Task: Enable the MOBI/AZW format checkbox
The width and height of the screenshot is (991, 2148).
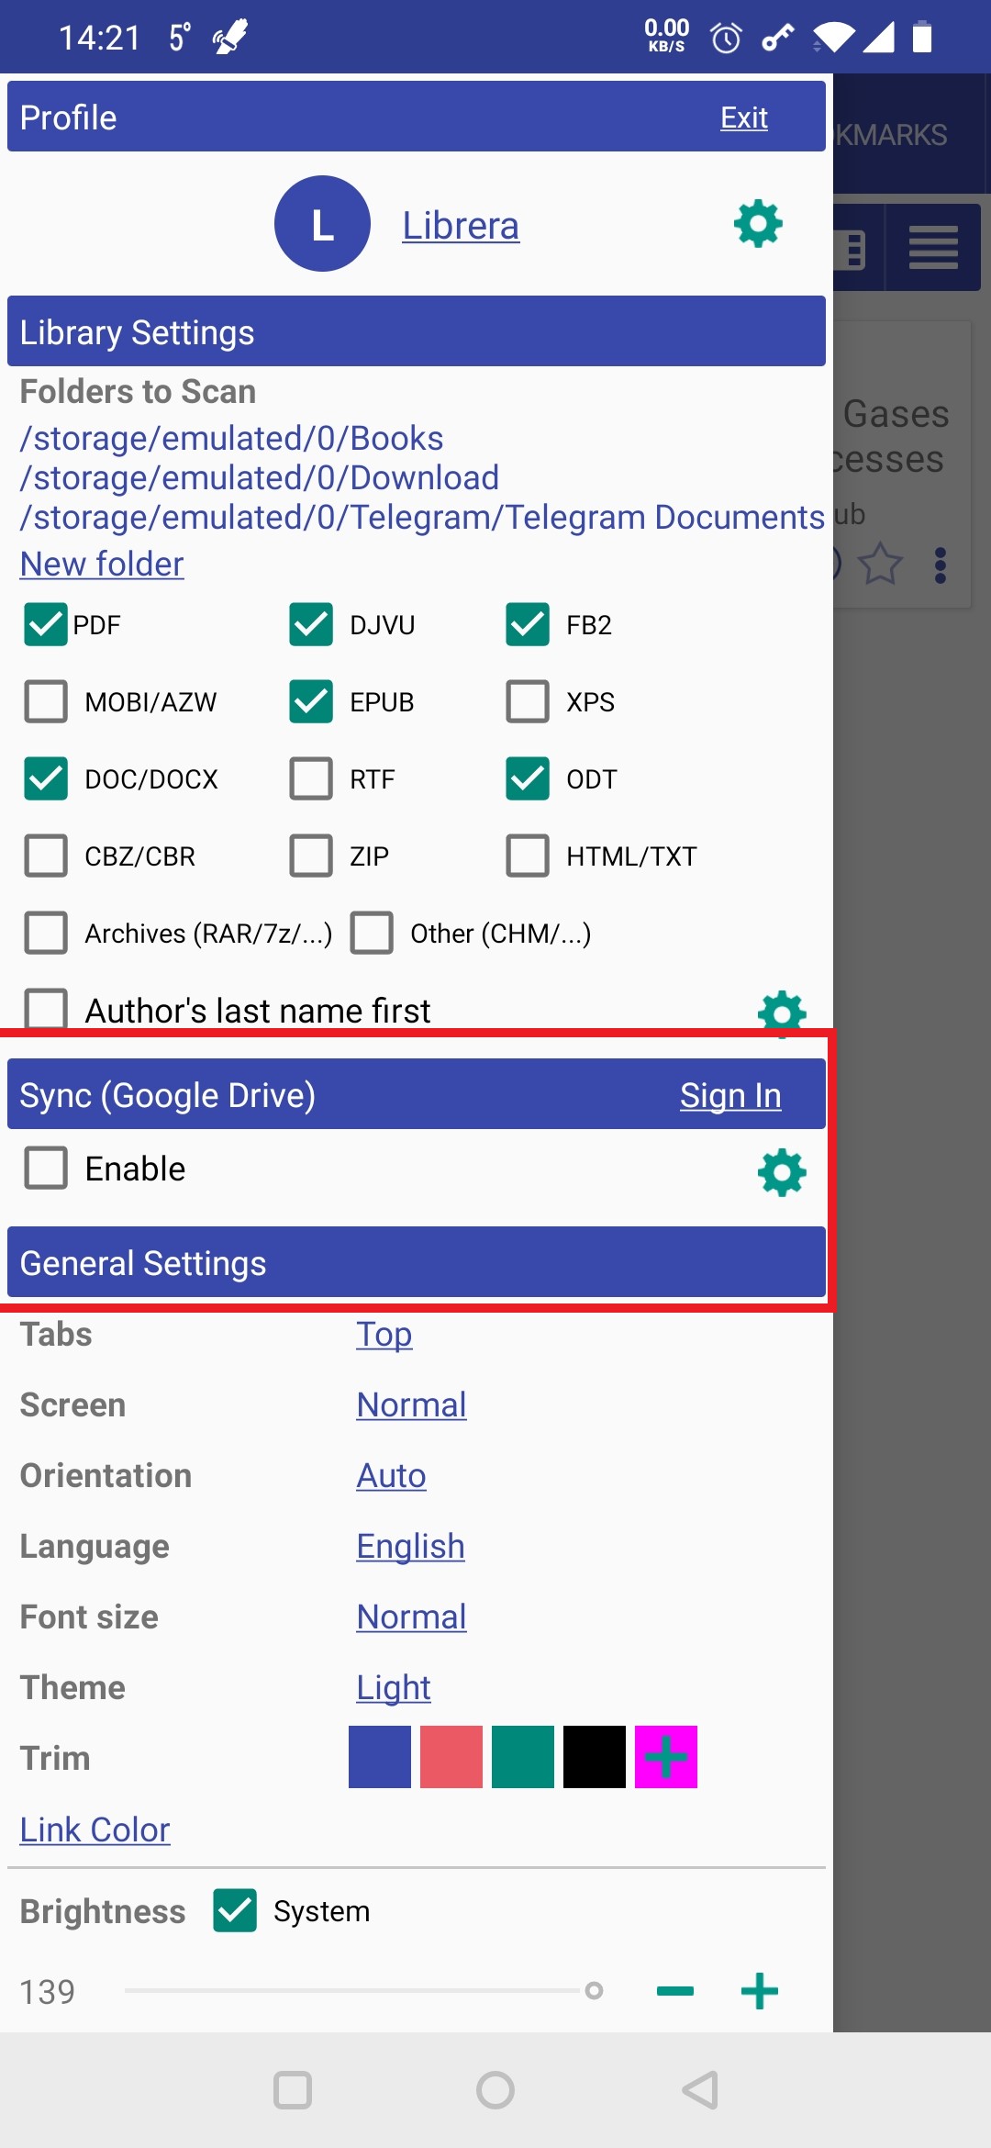Action: click(46, 702)
